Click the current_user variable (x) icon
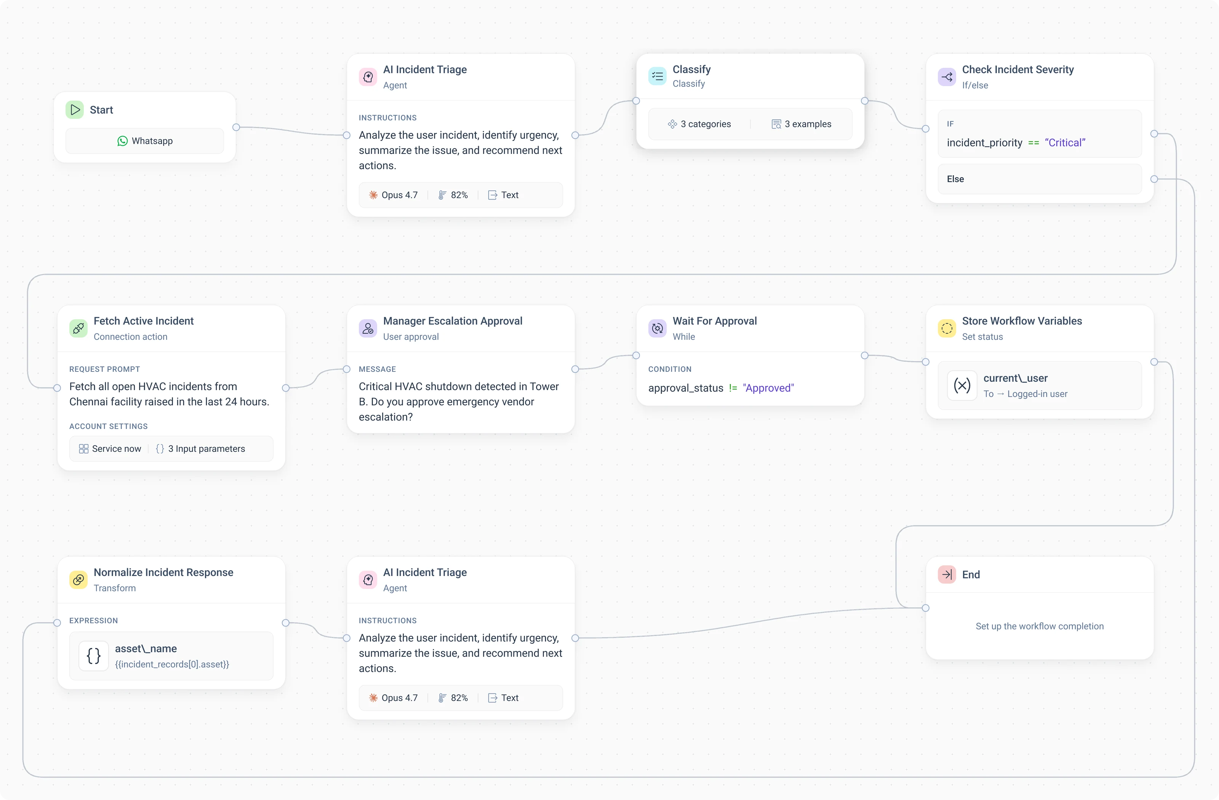Screen dimensions: 1219x800 pos(962,386)
